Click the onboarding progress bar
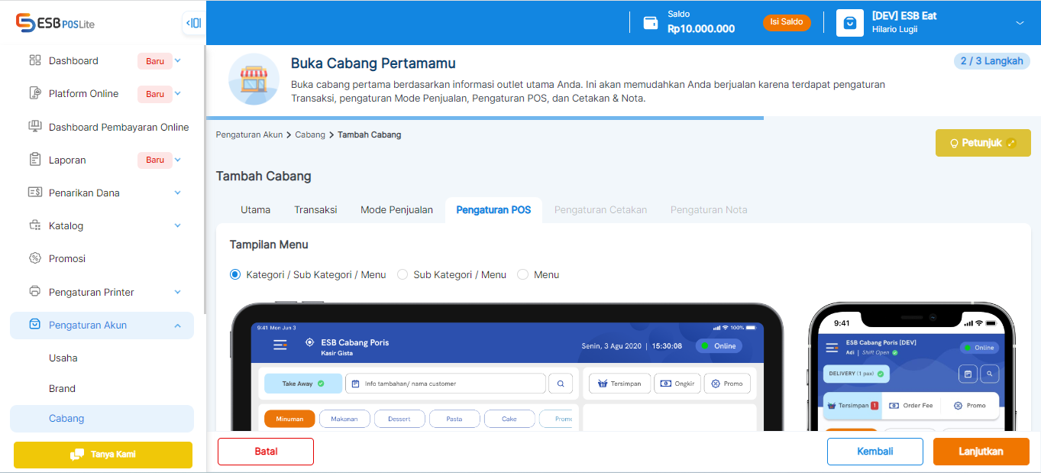 pos(485,118)
